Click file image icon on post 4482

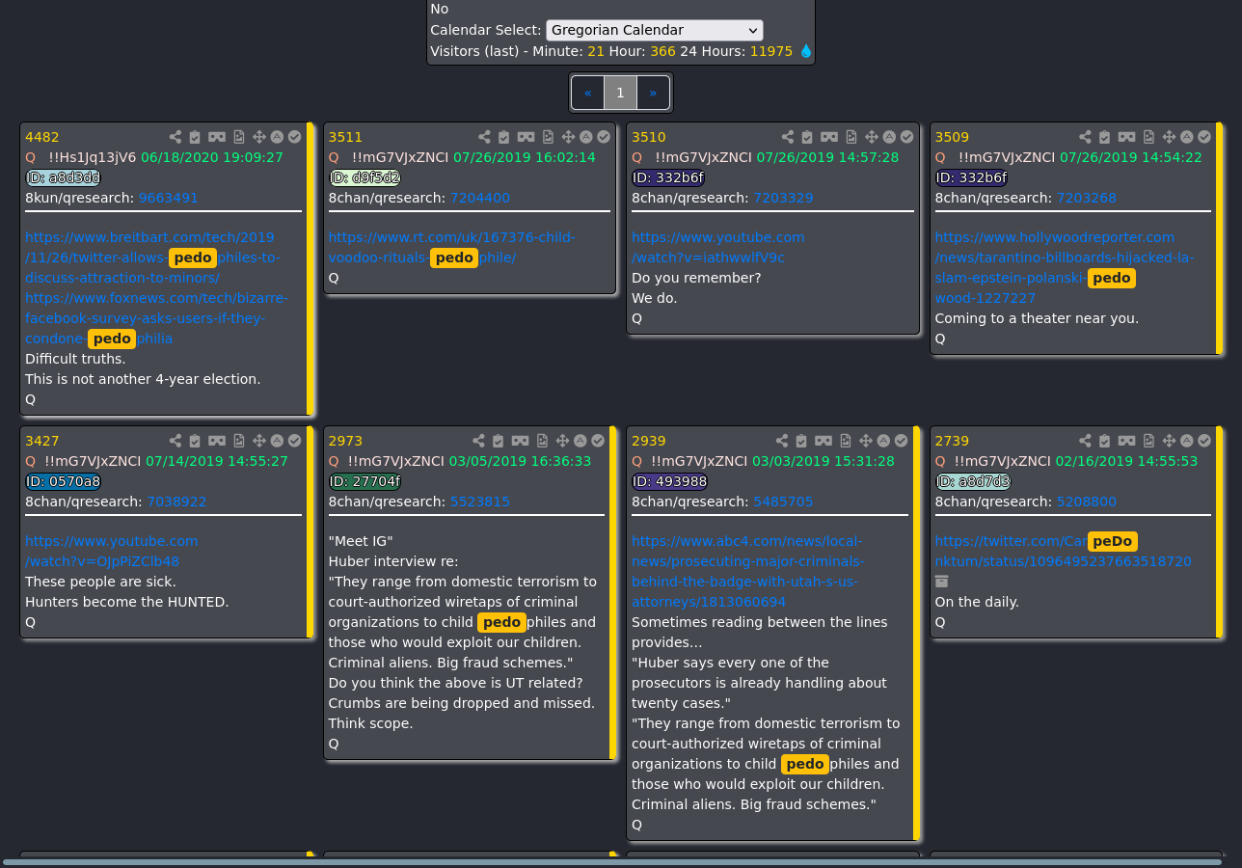239,137
